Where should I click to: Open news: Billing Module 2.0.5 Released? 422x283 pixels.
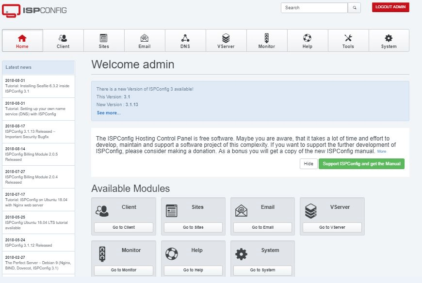tap(38, 154)
